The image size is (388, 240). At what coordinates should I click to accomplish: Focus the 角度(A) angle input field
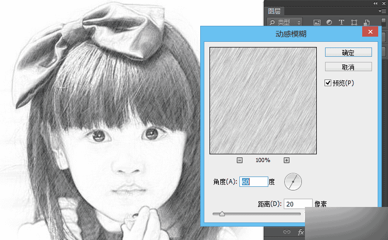click(254, 182)
